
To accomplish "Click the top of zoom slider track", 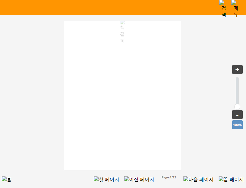I will (237, 79).
